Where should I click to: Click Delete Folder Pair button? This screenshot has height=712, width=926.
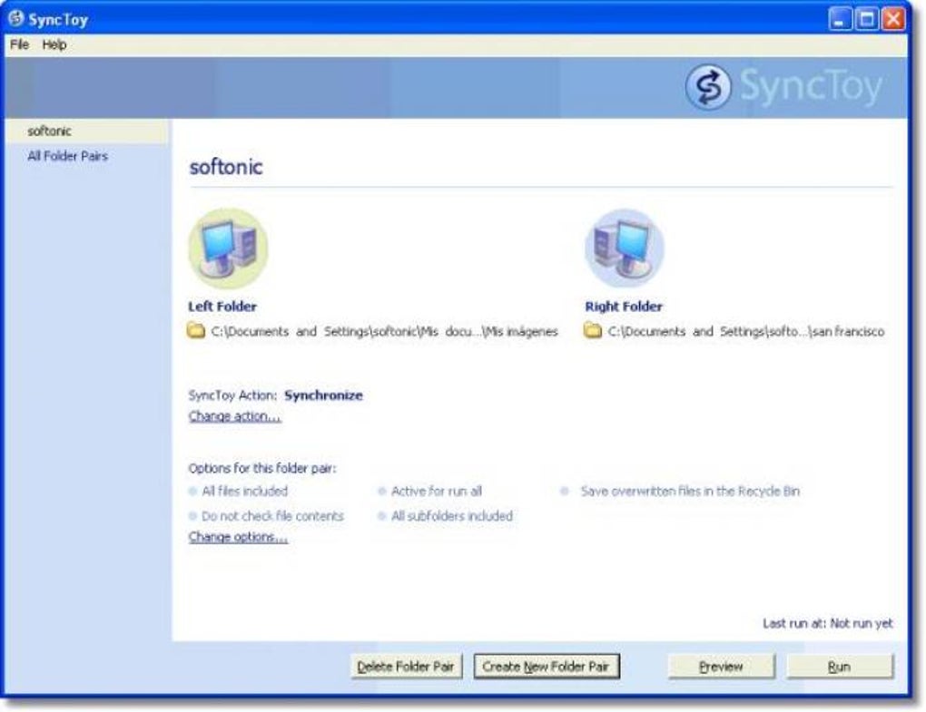point(406,667)
